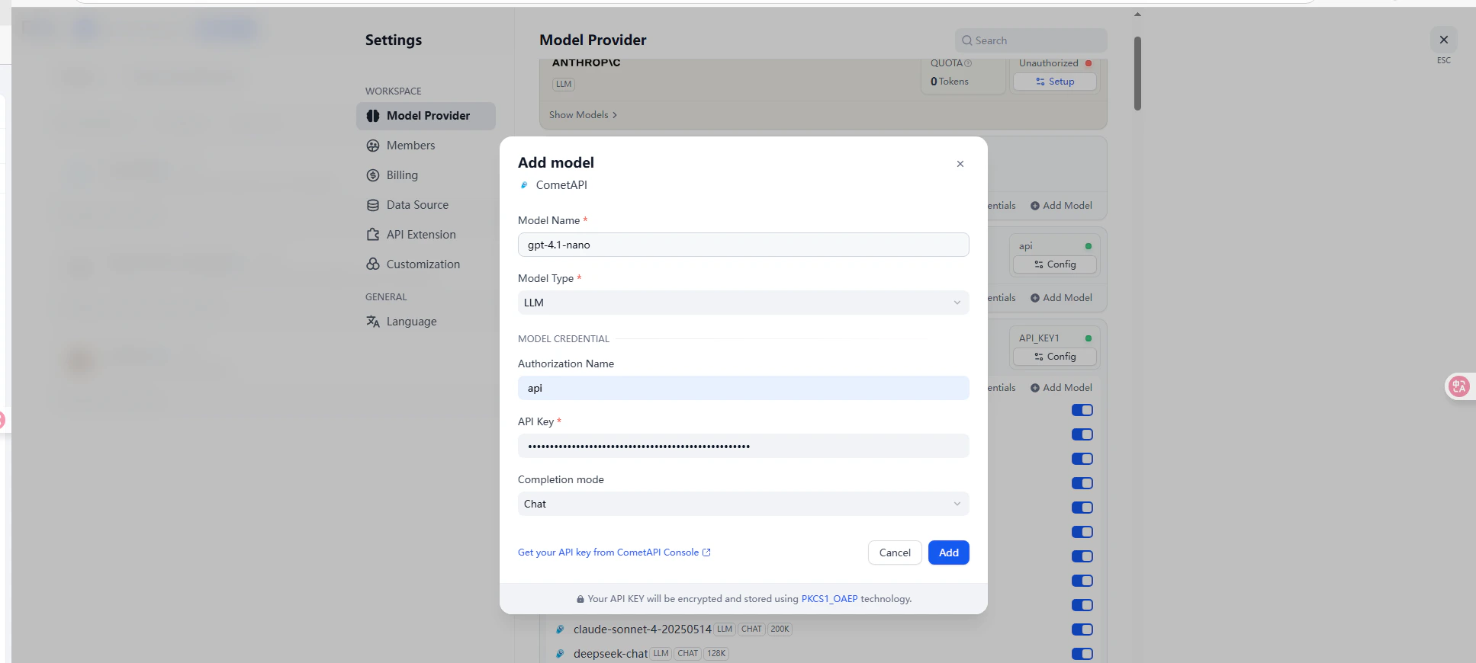The width and height of the screenshot is (1476, 663).
Task: Click the Customization sidebar icon
Action: pyautogui.click(x=373, y=264)
